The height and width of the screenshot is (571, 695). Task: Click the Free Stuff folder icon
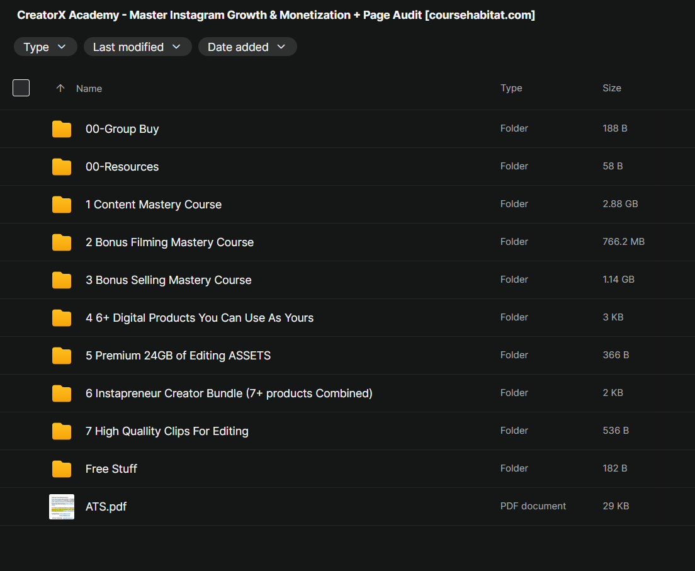tap(62, 468)
